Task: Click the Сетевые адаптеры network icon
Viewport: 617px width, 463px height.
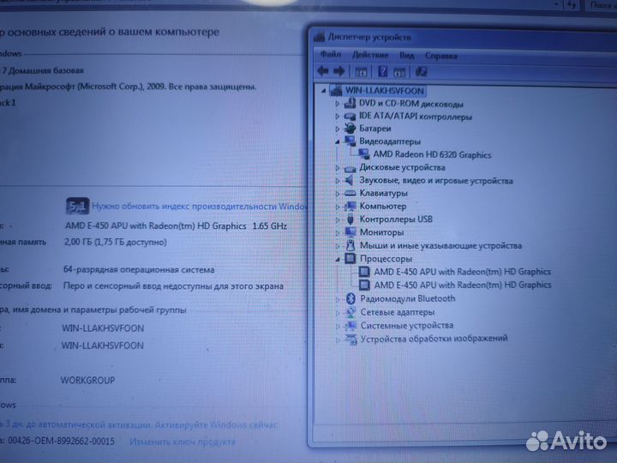Action: (350, 312)
